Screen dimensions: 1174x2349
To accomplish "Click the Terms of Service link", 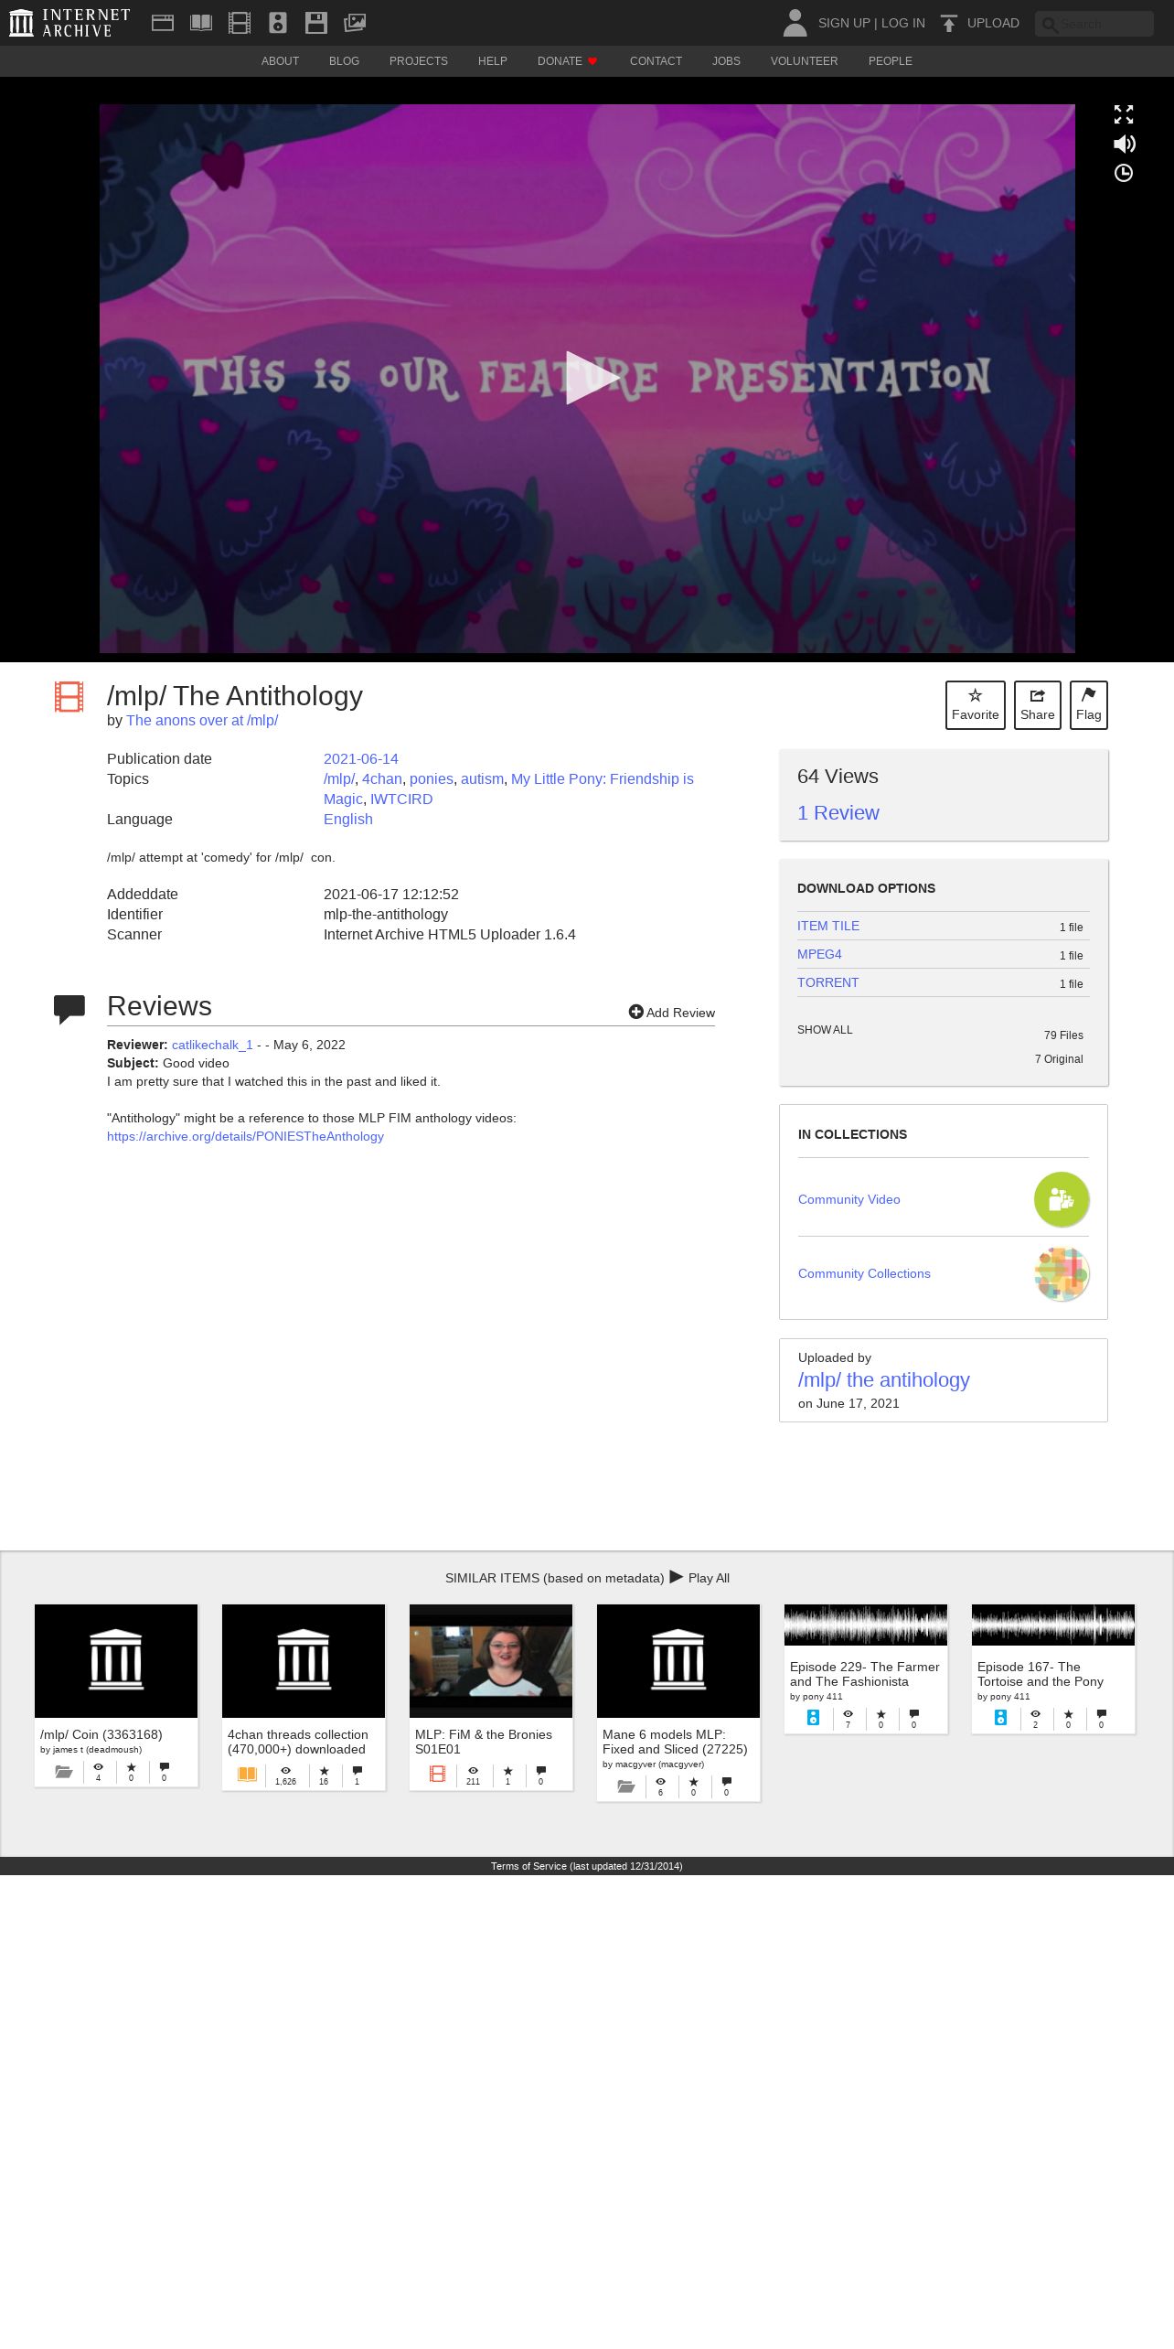I will (x=587, y=1866).
